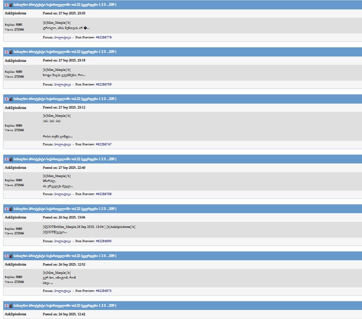
Task: Click the bar-chart icon in the 23:33 post header
Action: (11, 5)
